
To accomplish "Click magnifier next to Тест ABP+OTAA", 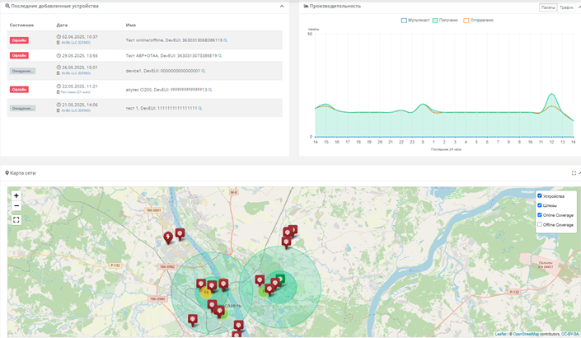I will tap(220, 56).
